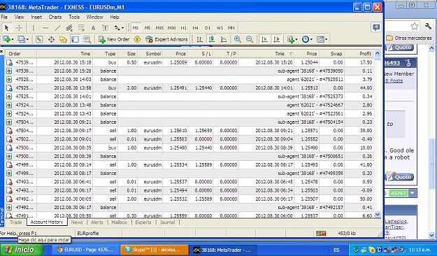Select the cursor arrow tool

click(x=7, y=27)
